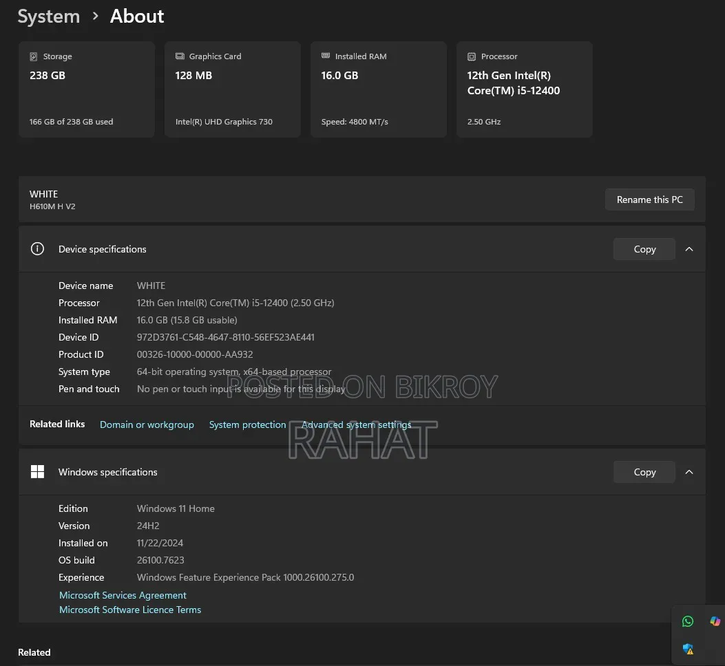This screenshot has height=666, width=725.
Task: Select the Product ID value 00326-10000-00000-AA932
Action: pyautogui.click(x=195, y=354)
